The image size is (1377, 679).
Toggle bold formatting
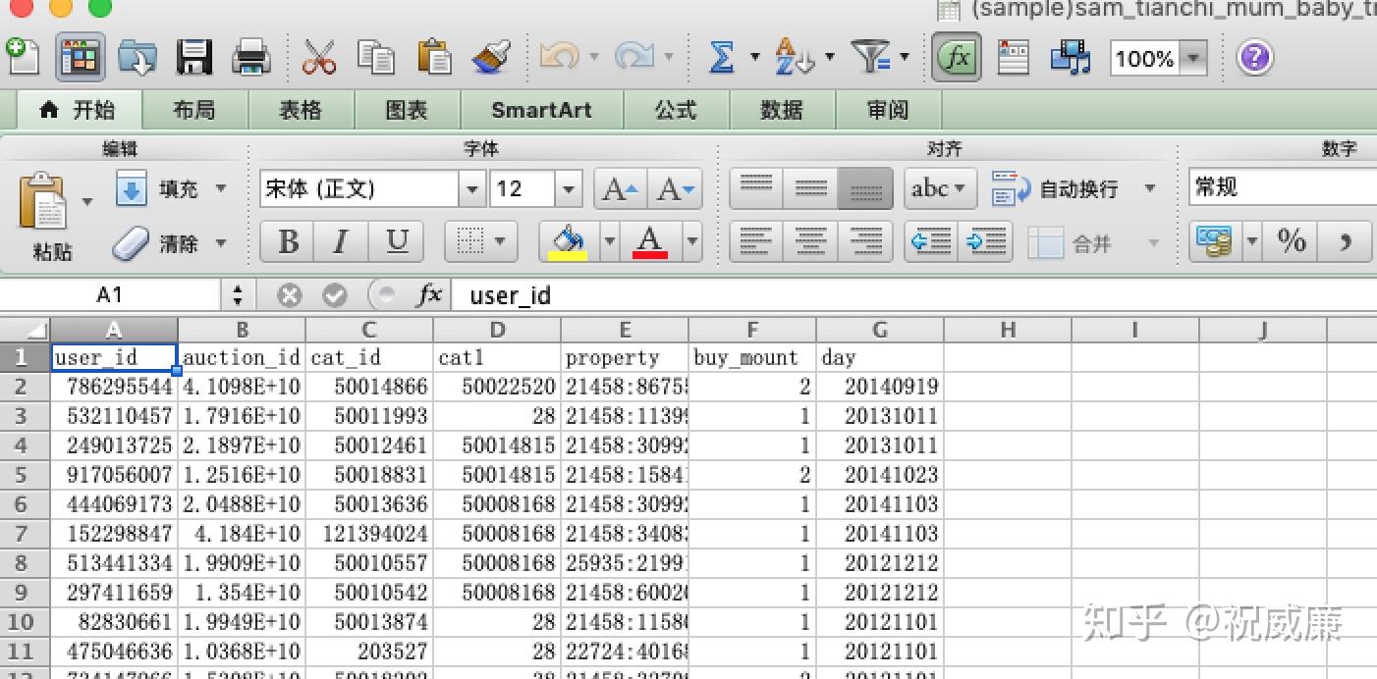pos(286,241)
